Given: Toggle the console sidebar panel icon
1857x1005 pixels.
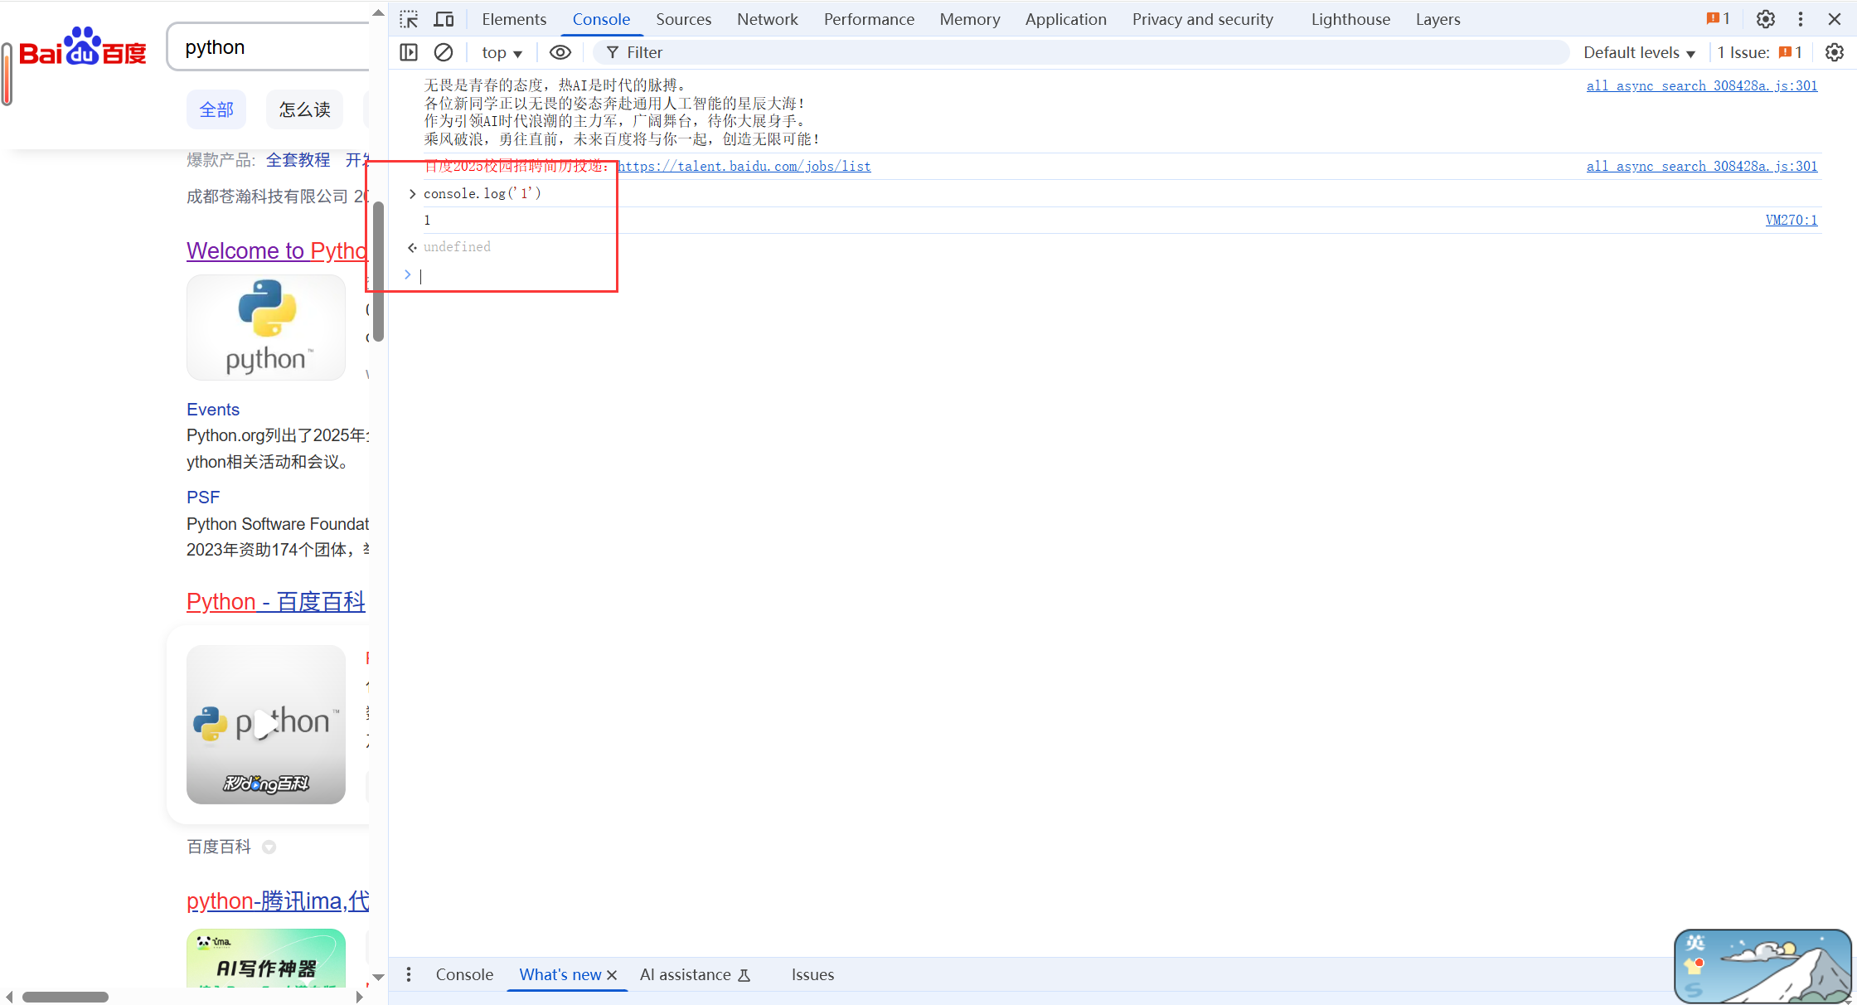Looking at the screenshot, I should coord(409,52).
